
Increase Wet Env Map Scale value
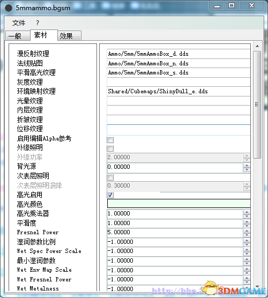point(247,269)
